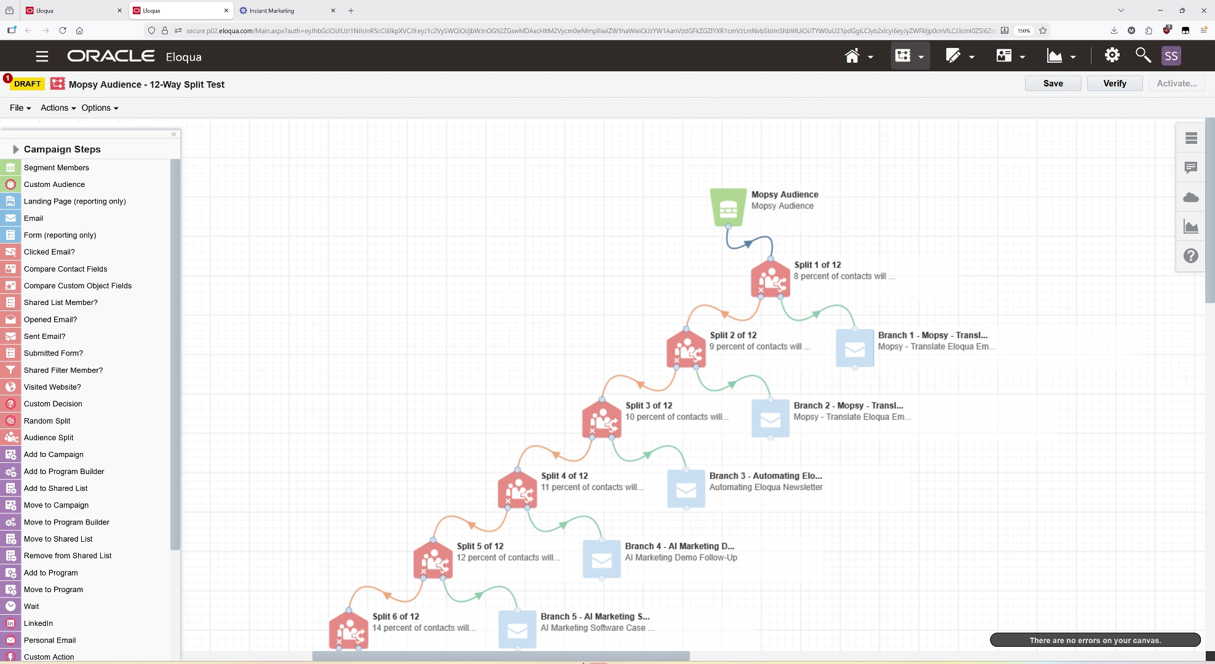The width and height of the screenshot is (1215, 664).
Task: Select the Compare Contact Fields step
Action: click(85, 269)
